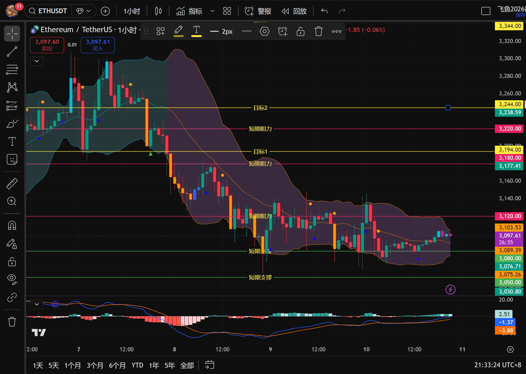Select the 全部 time range
Screen dimensions: 526x374
(187, 365)
